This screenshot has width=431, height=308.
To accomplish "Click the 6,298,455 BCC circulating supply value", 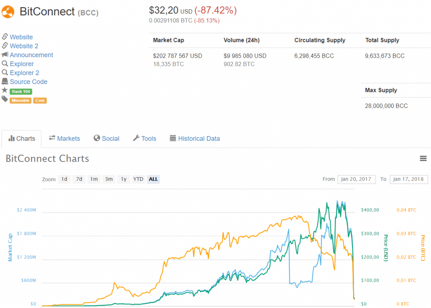I will tap(314, 56).
